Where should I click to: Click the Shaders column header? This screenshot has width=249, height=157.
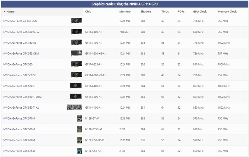pos(146,12)
